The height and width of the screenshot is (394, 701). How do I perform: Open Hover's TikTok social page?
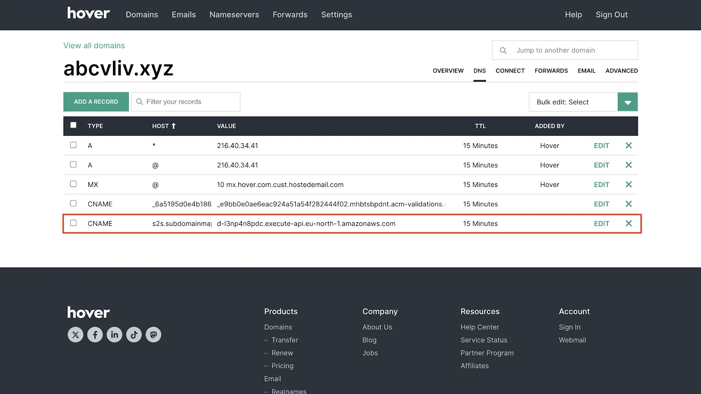pos(134,335)
